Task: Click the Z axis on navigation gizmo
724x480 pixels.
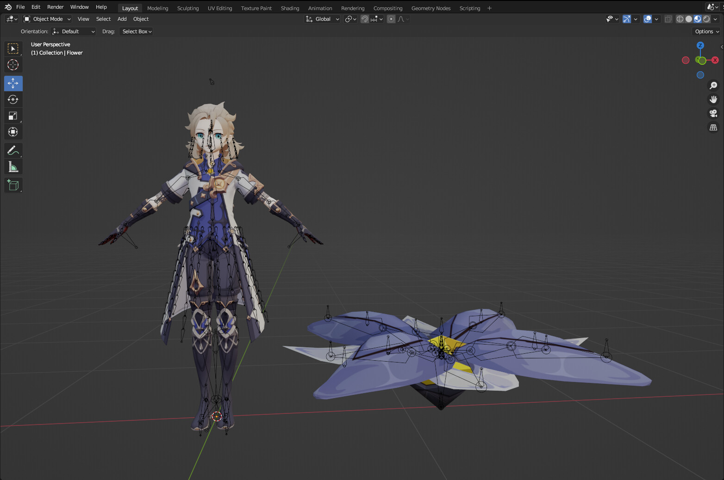Action: [x=700, y=45]
